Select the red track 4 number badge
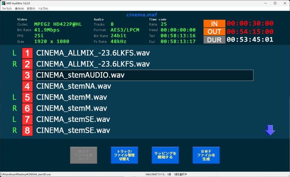 [x=28, y=86]
